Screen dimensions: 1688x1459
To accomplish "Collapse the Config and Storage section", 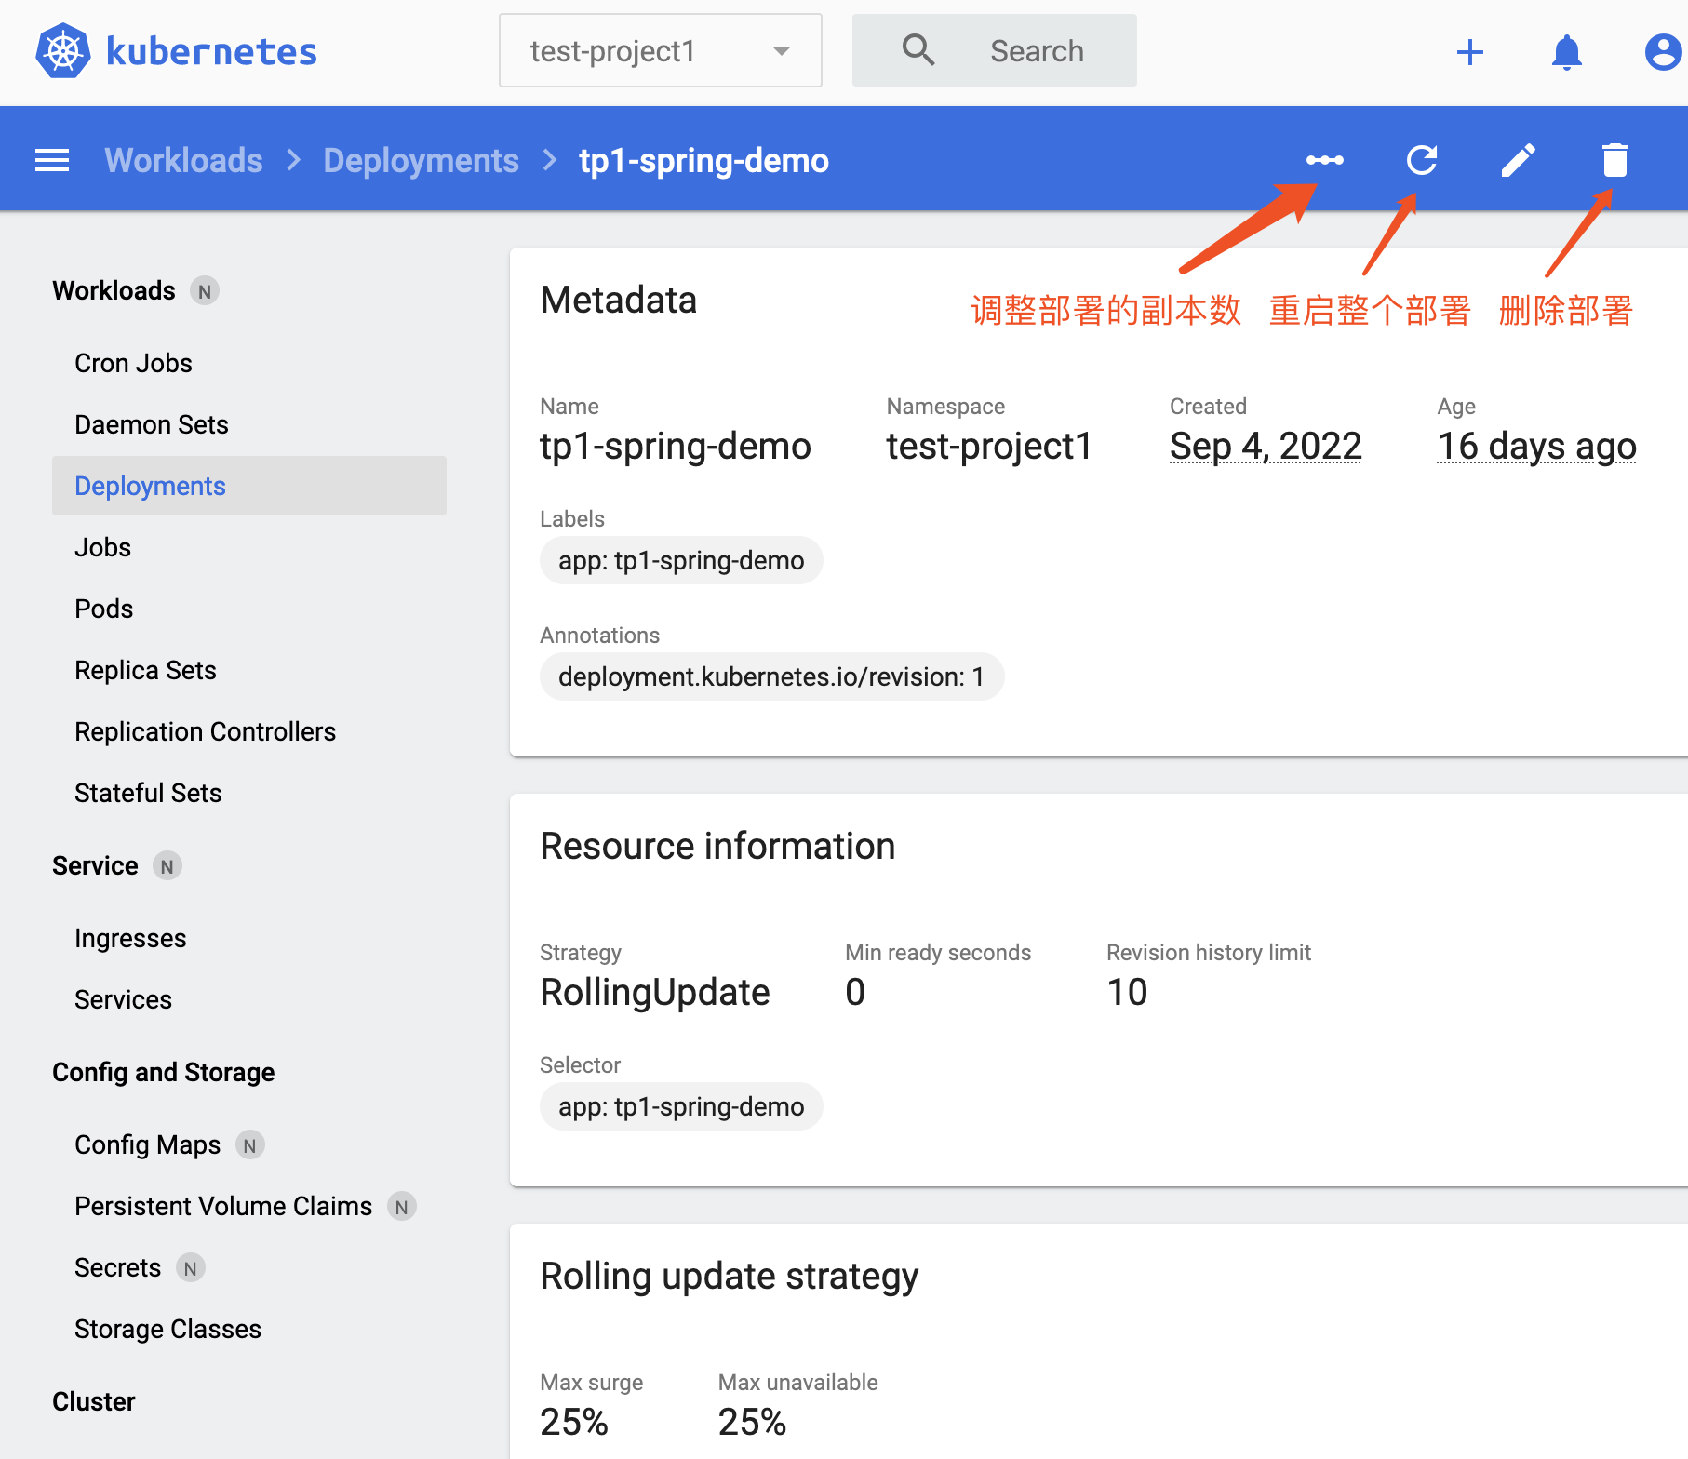I will (163, 1072).
